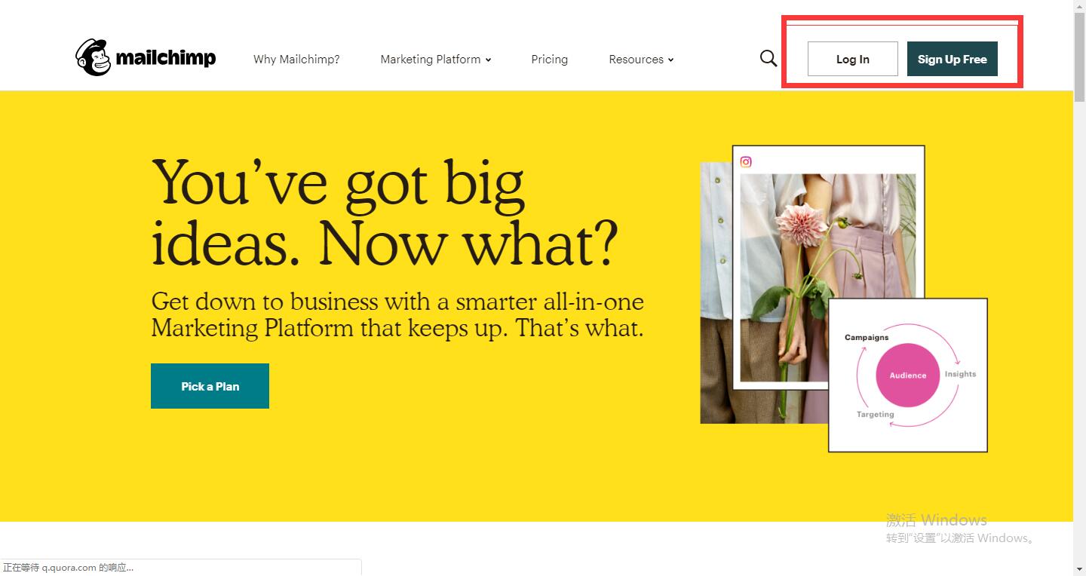Click the Instagram icon on photo card
Image resolution: width=1086 pixels, height=576 pixels.
[746, 161]
